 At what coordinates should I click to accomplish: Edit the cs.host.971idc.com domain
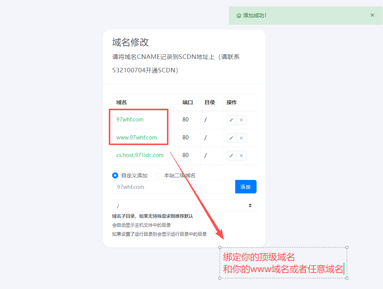231,156
